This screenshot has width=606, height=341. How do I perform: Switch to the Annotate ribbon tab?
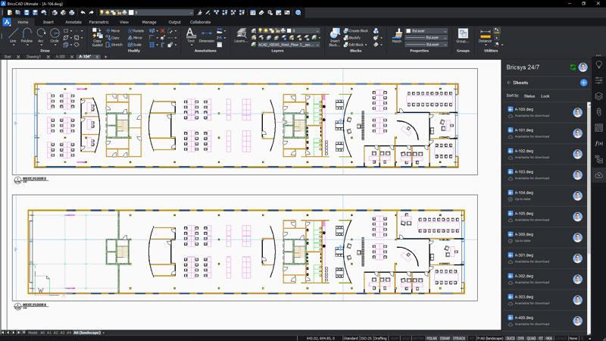(73, 22)
